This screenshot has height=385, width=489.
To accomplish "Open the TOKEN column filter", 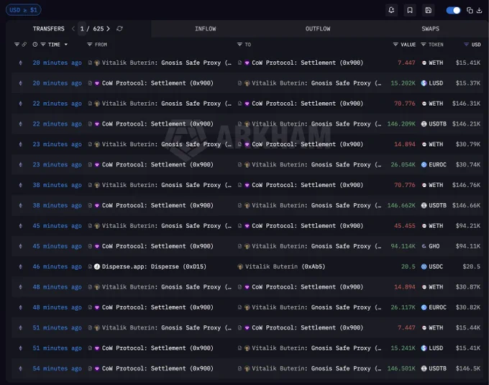I will click(423, 45).
